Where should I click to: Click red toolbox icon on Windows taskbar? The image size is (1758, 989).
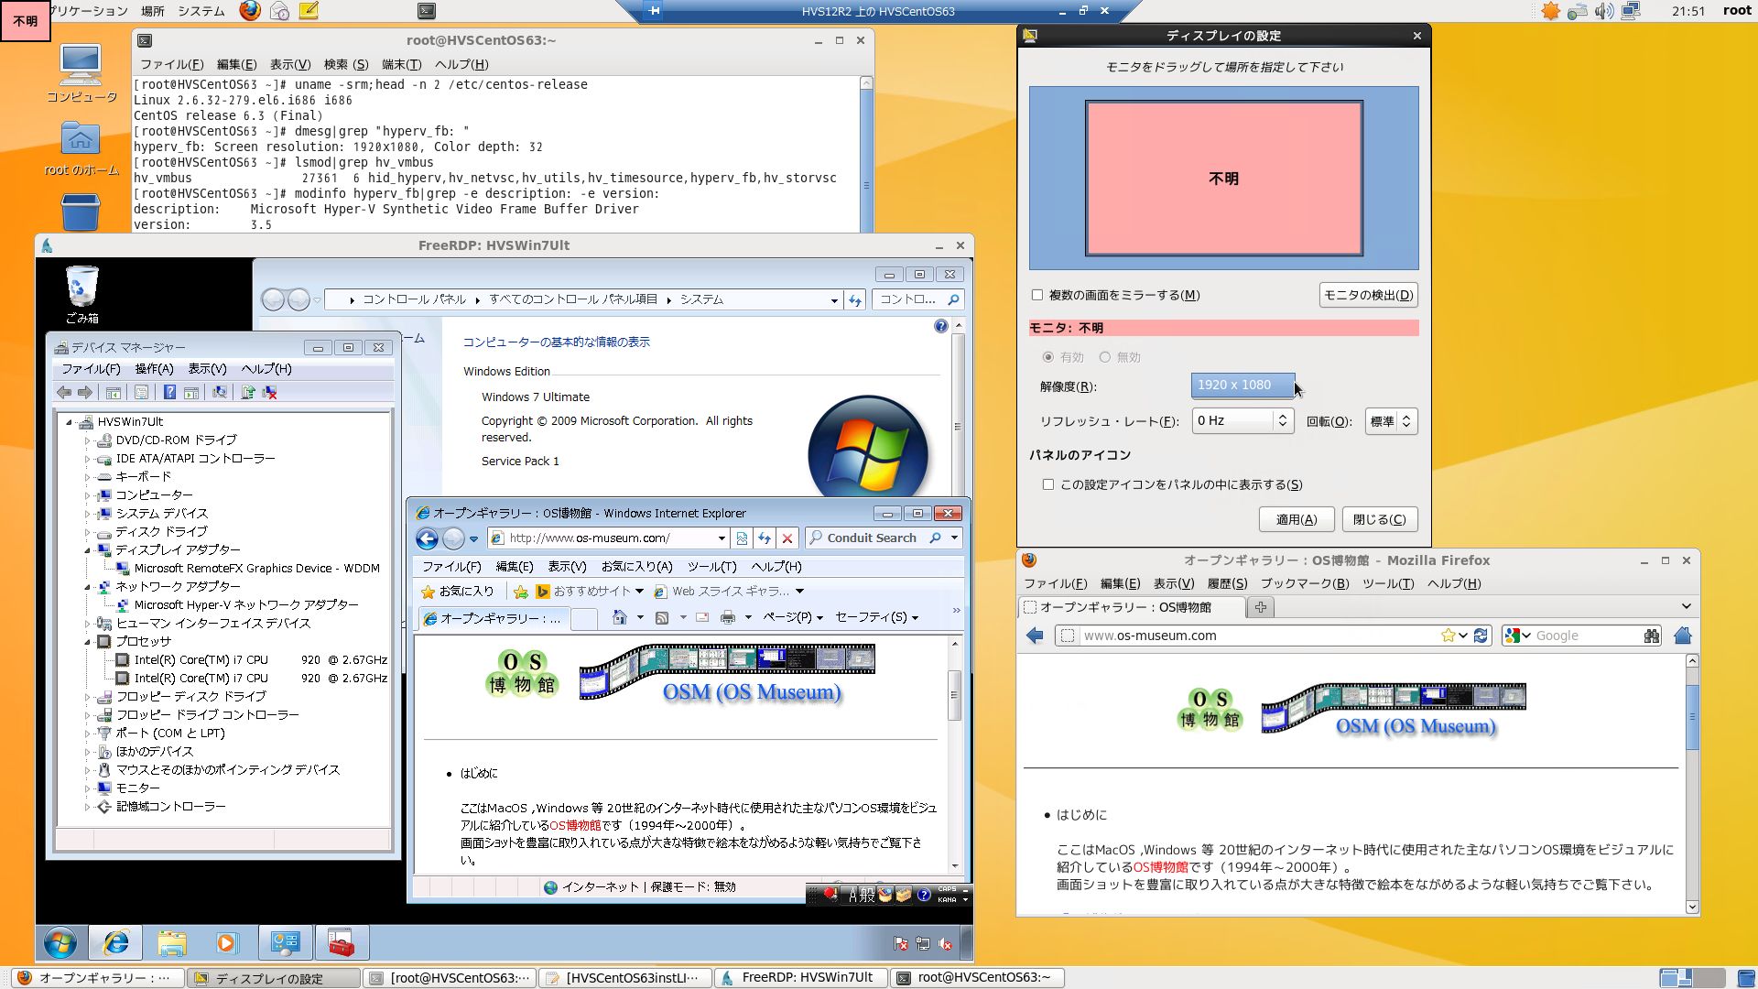[x=341, y=942]
